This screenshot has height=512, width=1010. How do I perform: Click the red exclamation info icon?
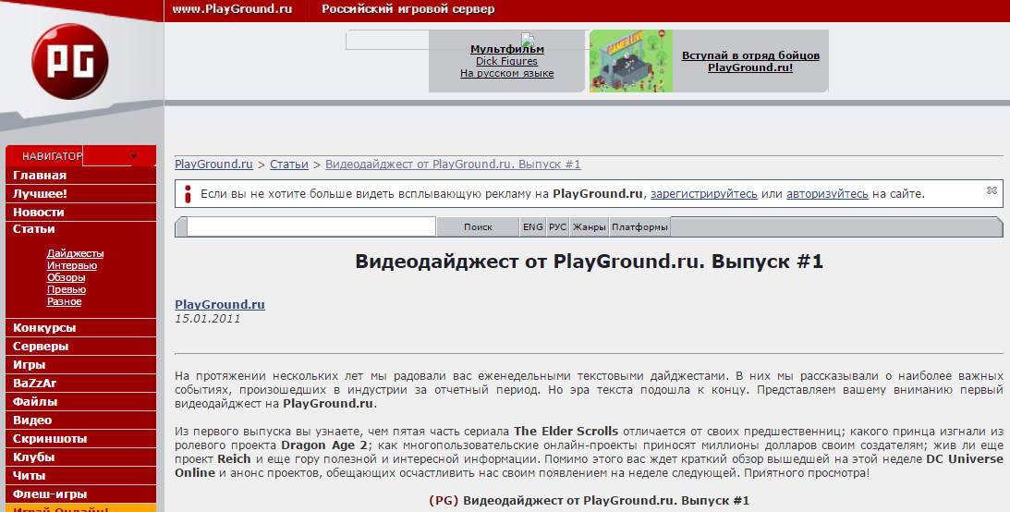pyautogui.click(x=188, y=194)
